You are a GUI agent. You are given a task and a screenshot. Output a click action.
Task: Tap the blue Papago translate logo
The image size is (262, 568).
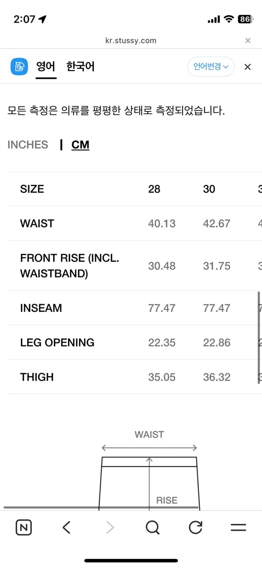coord(19,67)
